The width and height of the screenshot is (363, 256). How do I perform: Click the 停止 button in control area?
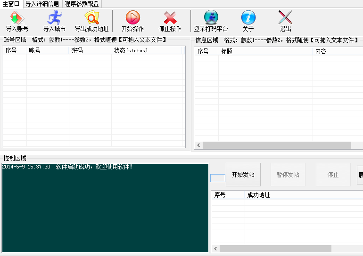coord(333,175)
